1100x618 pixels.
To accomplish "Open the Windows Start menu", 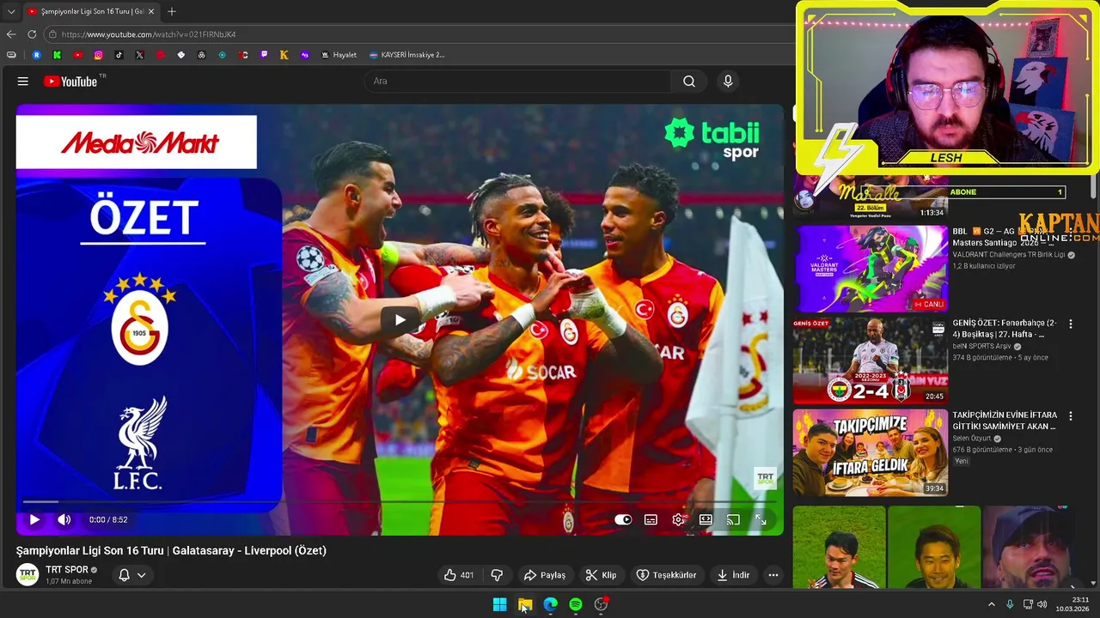I will point(499,604).
